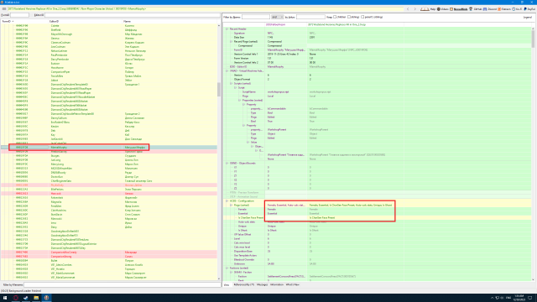Focus the Filter by filename field

point(122,284)
